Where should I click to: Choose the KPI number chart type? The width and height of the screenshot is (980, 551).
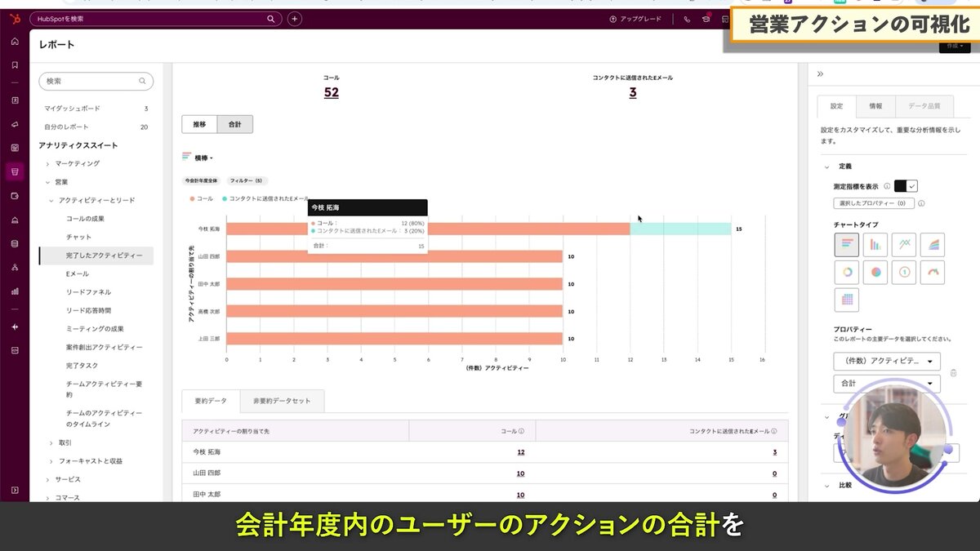pos(903,273)
